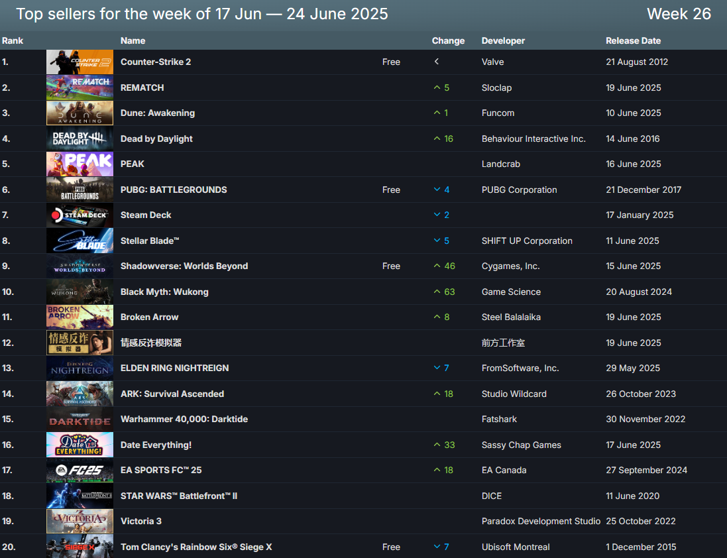Select the Dead by Daylight logo thumbnail
The height and width of the screenshot is (558, 727).
(80, 139)
